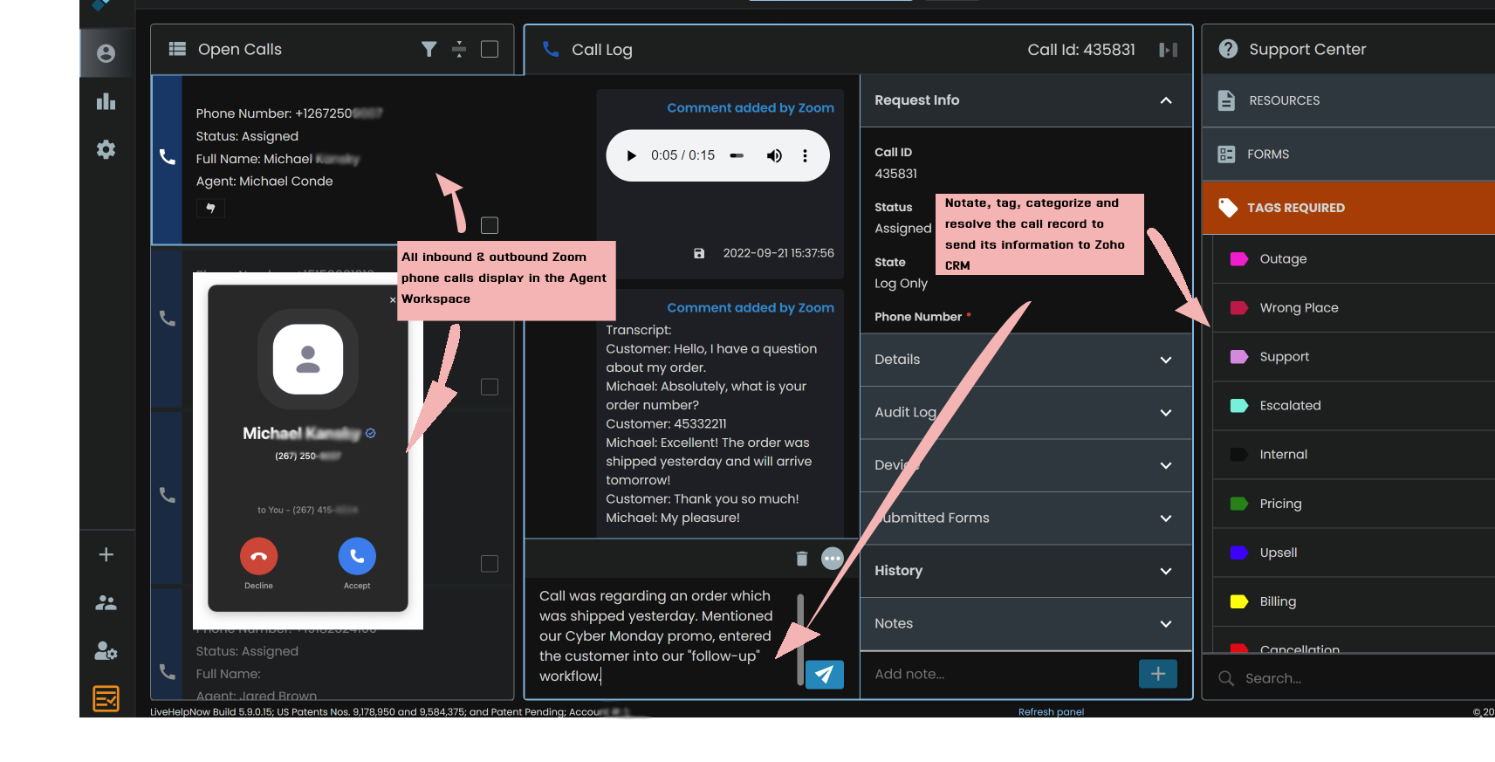Open the TAGS REQUIRED tab

(1348, 208)
